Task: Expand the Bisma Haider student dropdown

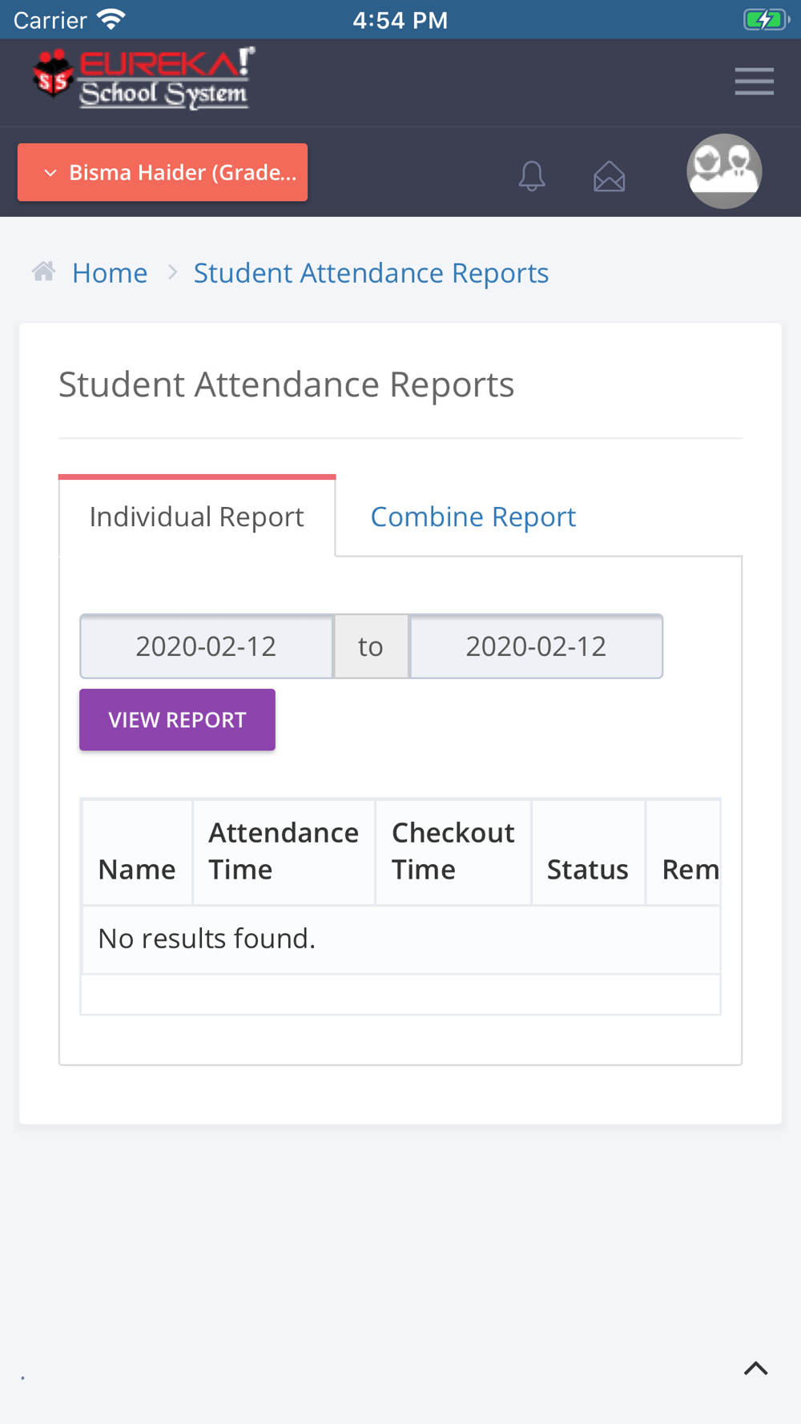Action: coord(163,172)
